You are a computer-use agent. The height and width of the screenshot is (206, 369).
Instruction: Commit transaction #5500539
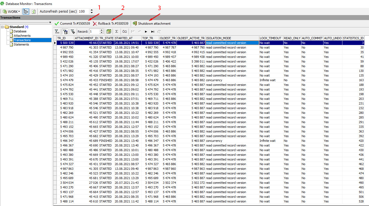72,24
